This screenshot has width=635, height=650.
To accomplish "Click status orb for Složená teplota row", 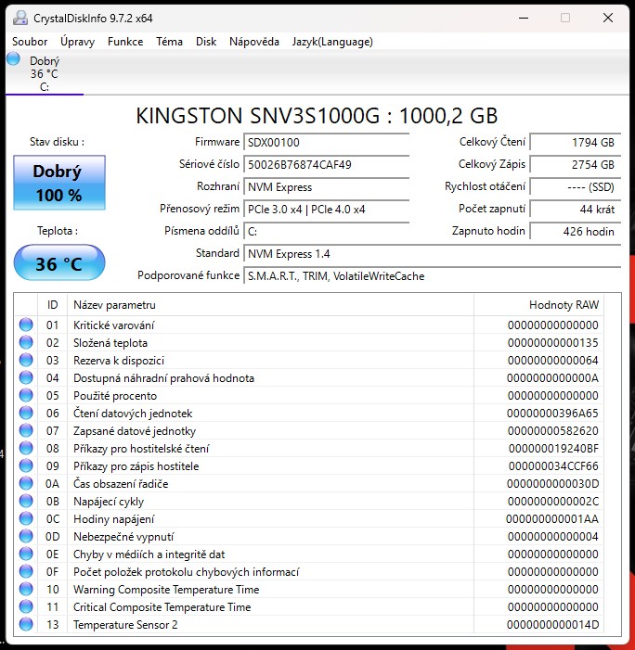I will tap(26, 343).
